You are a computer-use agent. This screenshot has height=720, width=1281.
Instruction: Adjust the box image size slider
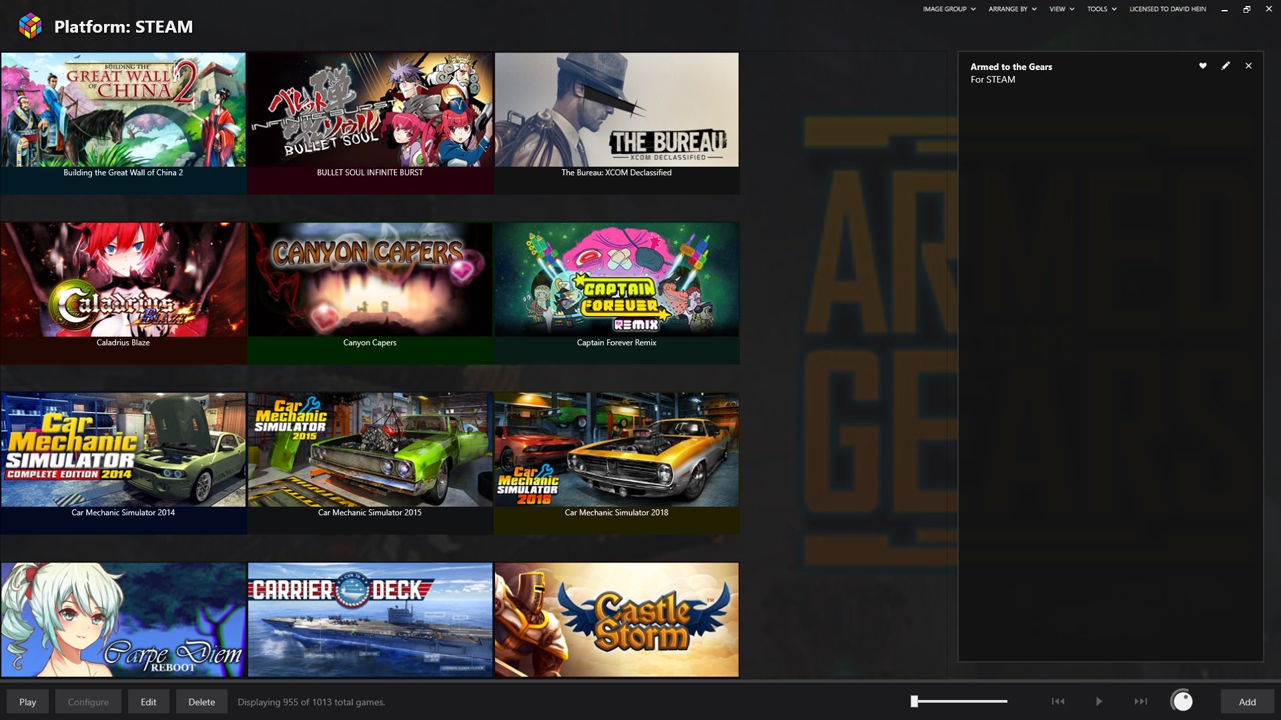(x=959, y=701)
